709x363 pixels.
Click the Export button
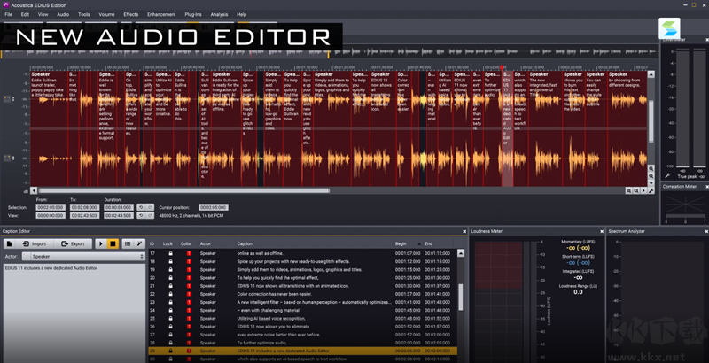pos(74,243)
